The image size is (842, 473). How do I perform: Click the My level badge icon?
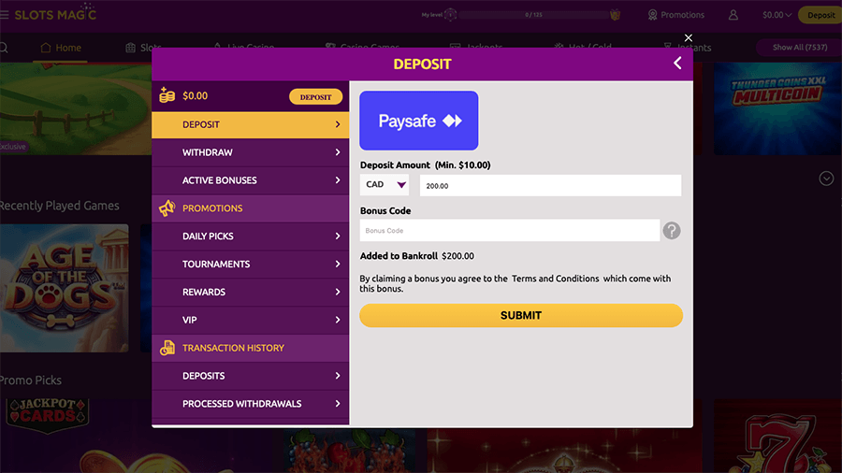point(451,15)
